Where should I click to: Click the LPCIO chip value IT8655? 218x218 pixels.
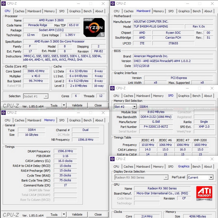point(173,43)
